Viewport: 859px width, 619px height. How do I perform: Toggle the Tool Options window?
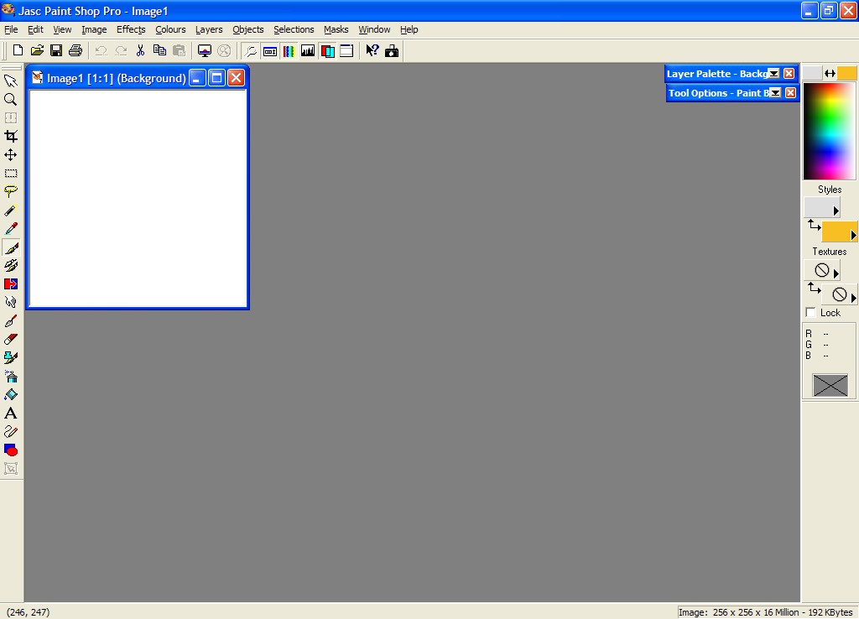[x=269, y=51]
